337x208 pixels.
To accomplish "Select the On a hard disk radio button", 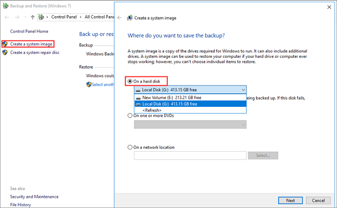I will click(x=130, y=82).
